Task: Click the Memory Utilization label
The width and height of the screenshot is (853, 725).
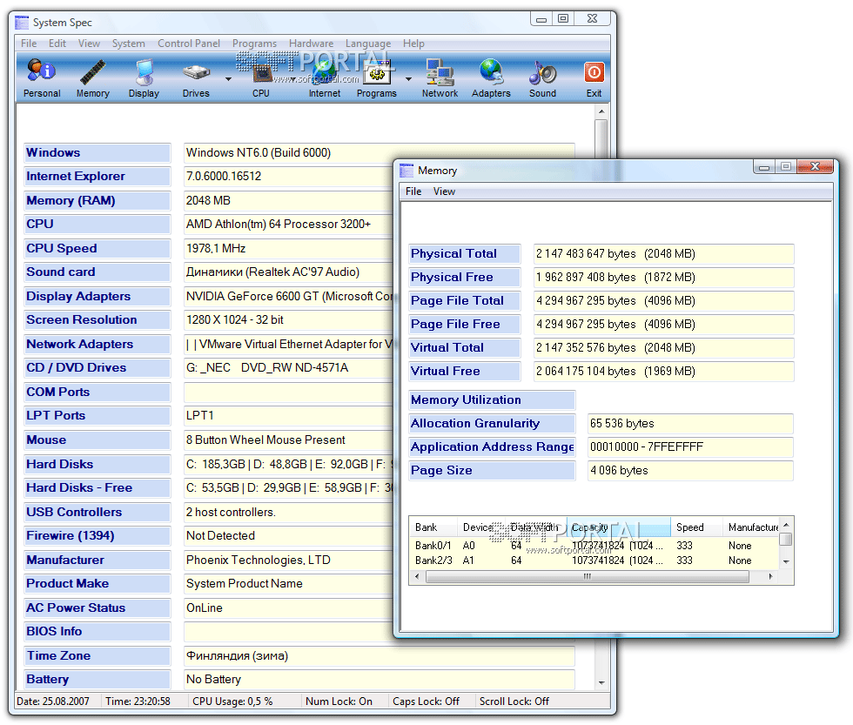Action: [x=492, y=400]
